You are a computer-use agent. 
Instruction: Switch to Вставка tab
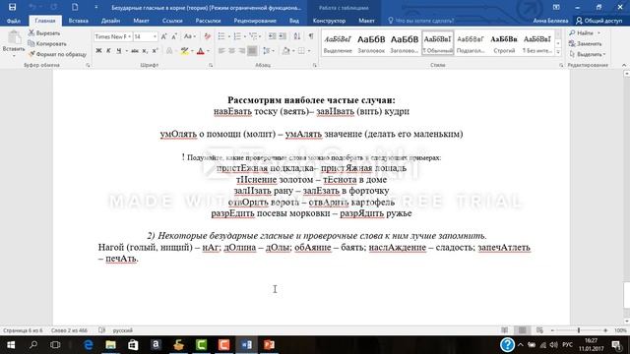tap(79, 21)
